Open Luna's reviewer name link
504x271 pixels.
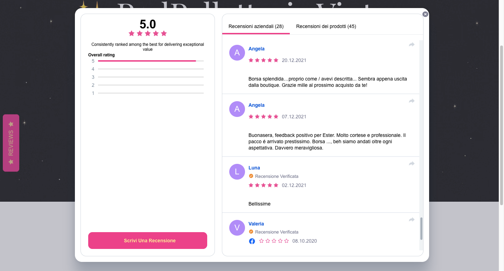[x=254, y=168]
